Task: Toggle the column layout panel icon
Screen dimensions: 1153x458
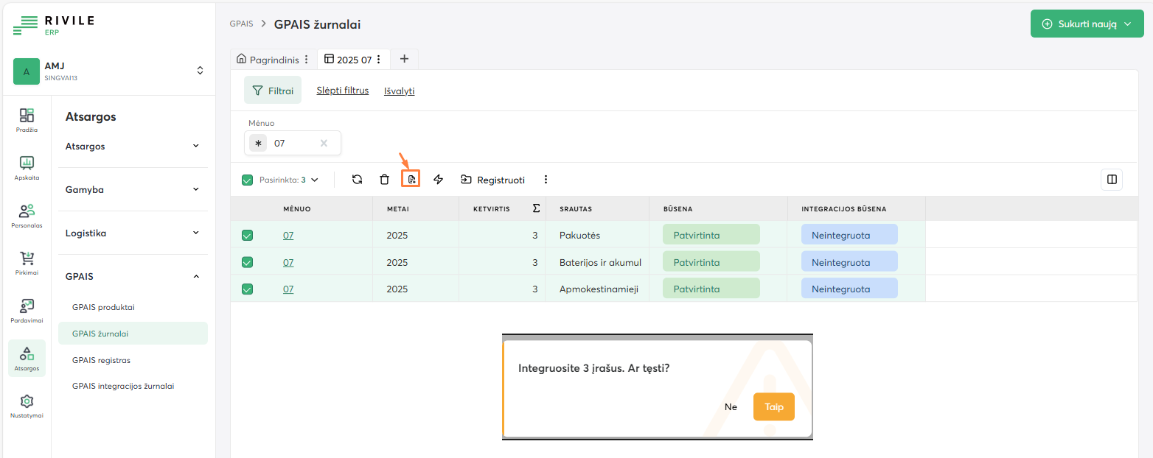Action: coord(1112,179)
